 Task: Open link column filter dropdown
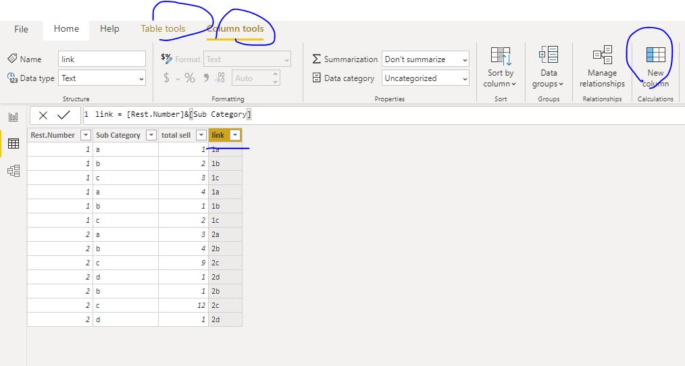pos(235,135)
